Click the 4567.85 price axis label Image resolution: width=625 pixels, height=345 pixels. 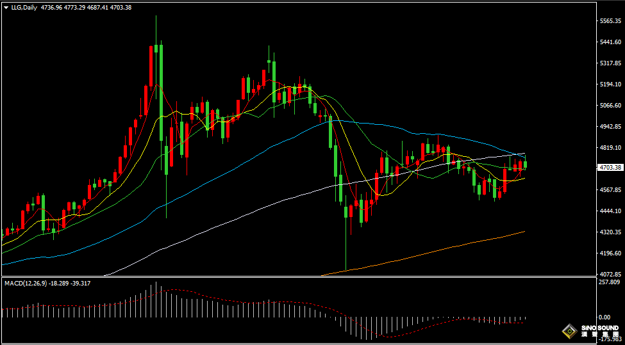point(611,190)
